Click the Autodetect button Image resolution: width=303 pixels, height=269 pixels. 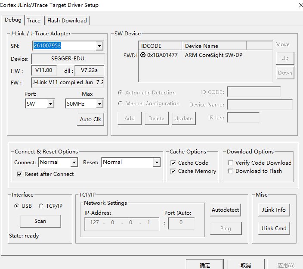point(226,210)
